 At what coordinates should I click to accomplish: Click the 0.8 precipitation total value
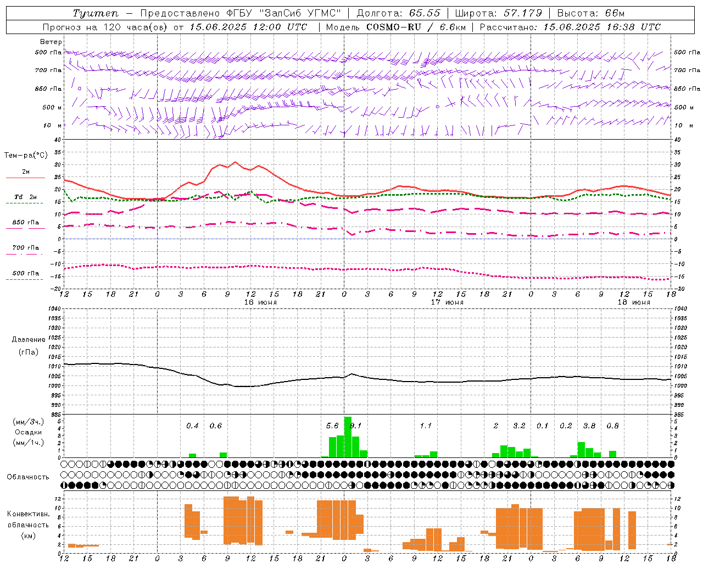tap(613, 426)
